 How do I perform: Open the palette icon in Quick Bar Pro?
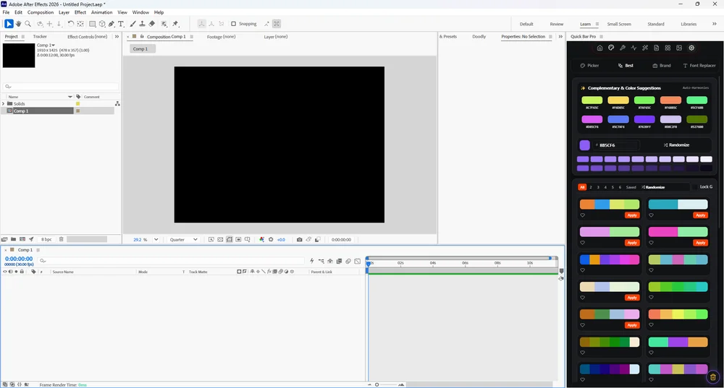point(611,48)
